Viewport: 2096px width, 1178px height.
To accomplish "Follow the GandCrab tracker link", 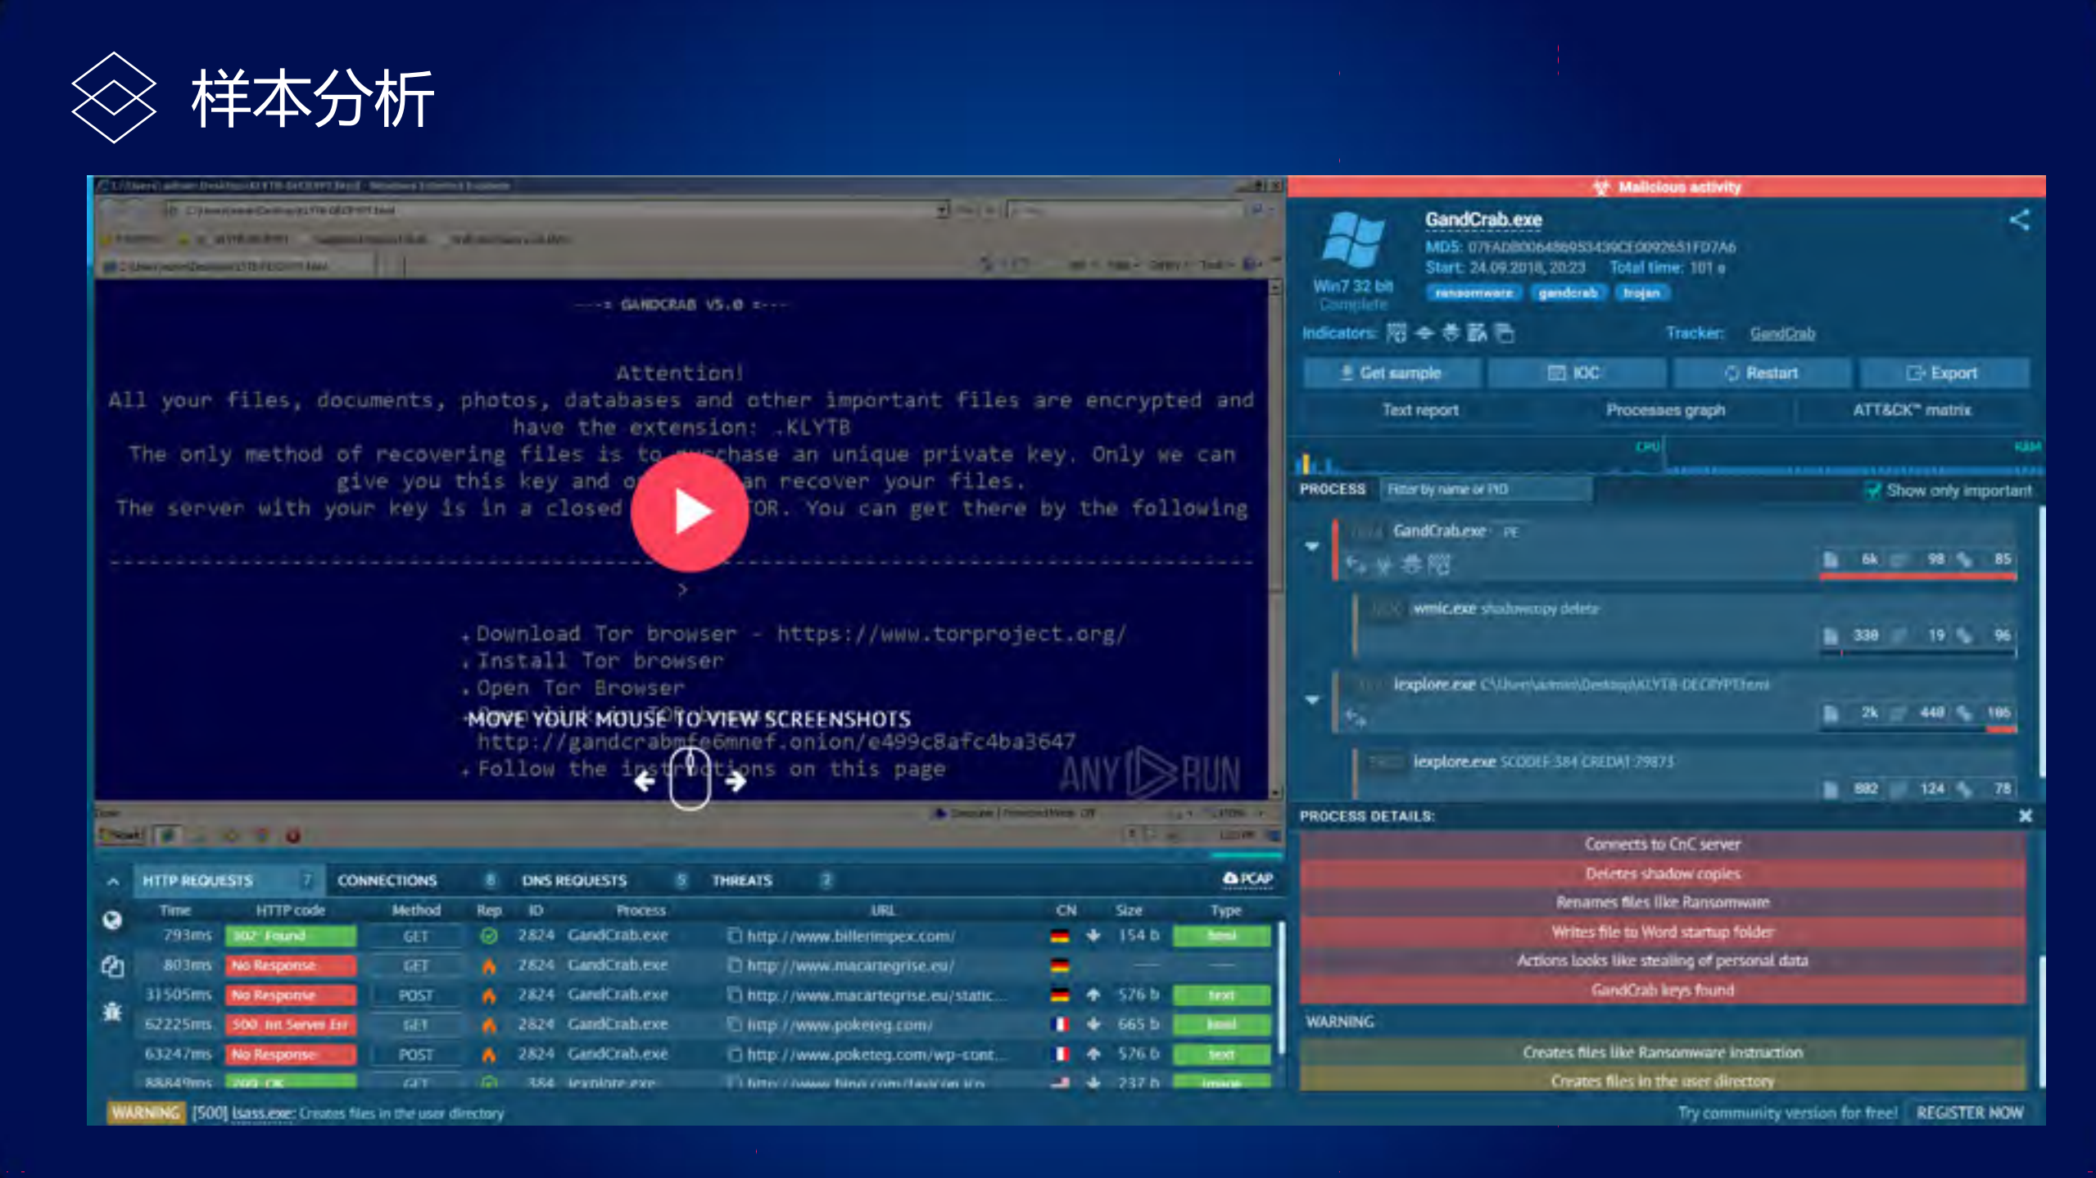I will click(x=1781, y=333).
